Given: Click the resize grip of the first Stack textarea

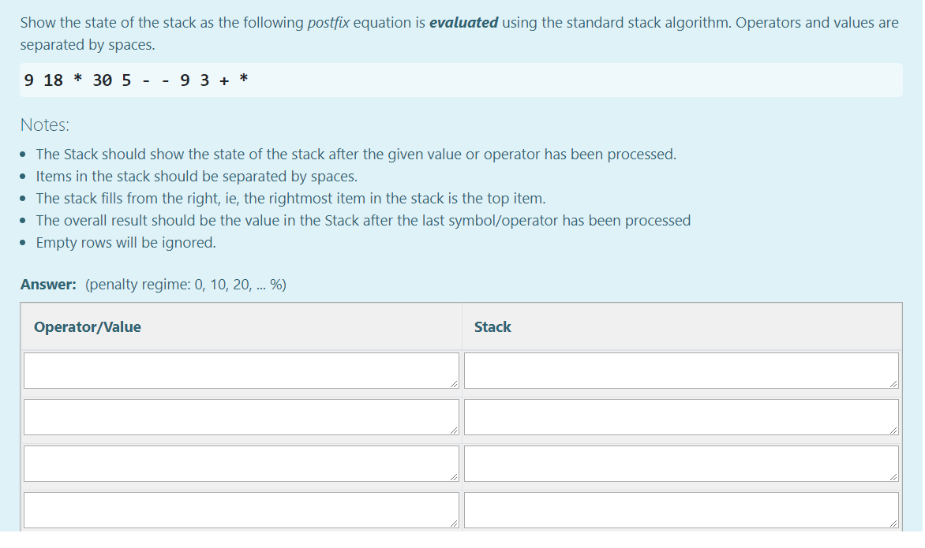Looking at the screenshot, I should click(x=893, y=383).
